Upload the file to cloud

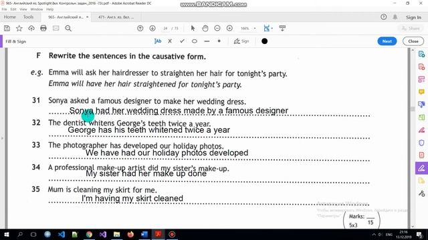click(31, 28)
